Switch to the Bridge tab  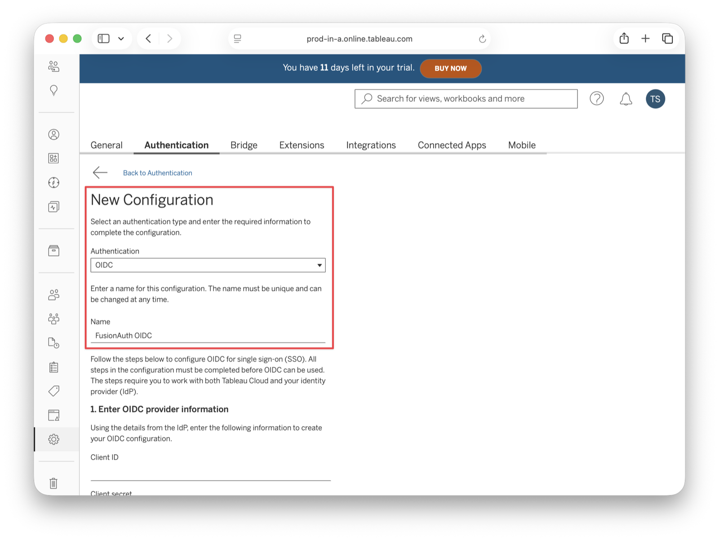tap(244, 145)
